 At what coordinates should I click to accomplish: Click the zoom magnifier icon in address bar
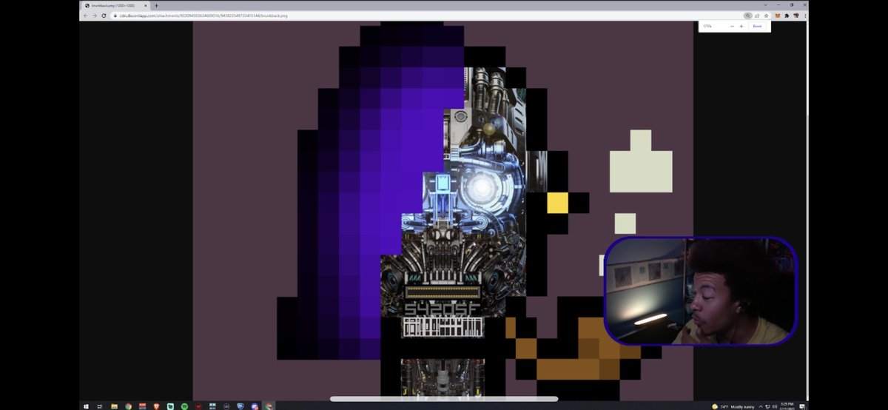tap(747, 16)
